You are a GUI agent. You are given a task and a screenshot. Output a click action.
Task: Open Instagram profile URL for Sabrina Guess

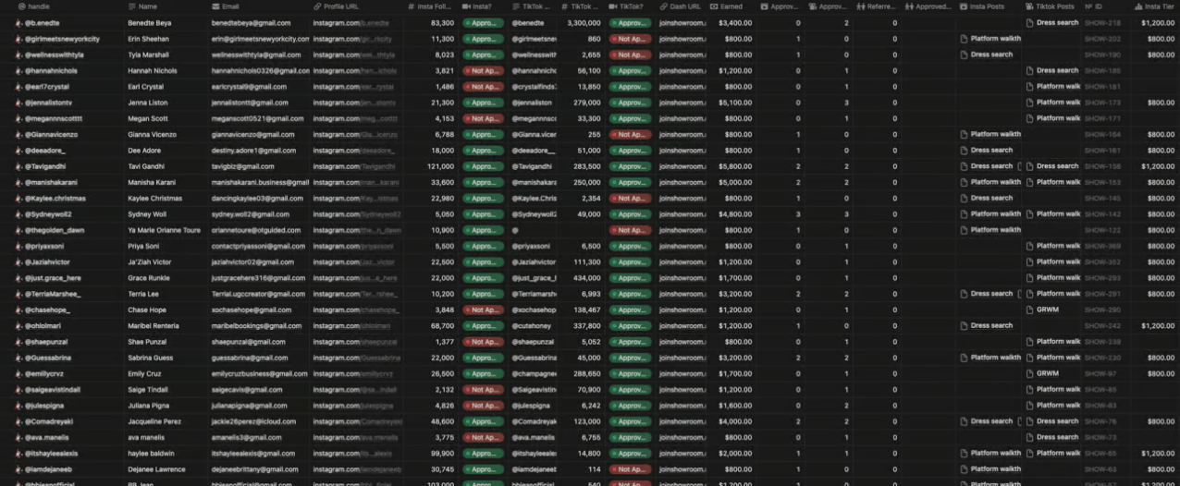pyautogui.click(x=355, y=358)
